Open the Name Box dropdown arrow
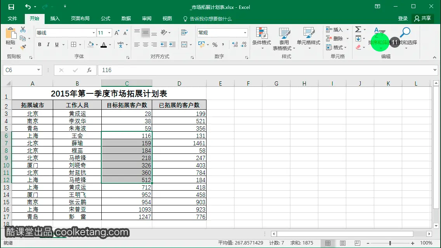The image size is (441, 248). pyautogui.click(x=38, y=70)
